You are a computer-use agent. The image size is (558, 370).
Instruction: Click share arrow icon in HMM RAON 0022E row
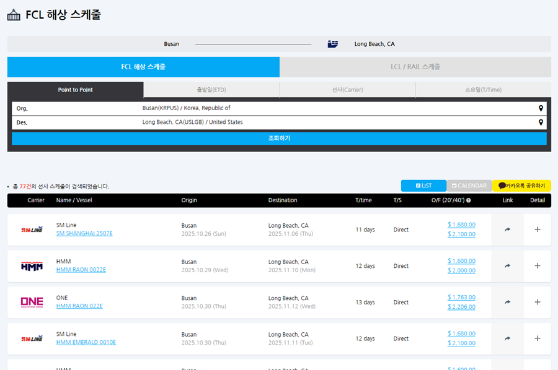tap(507, 266)
